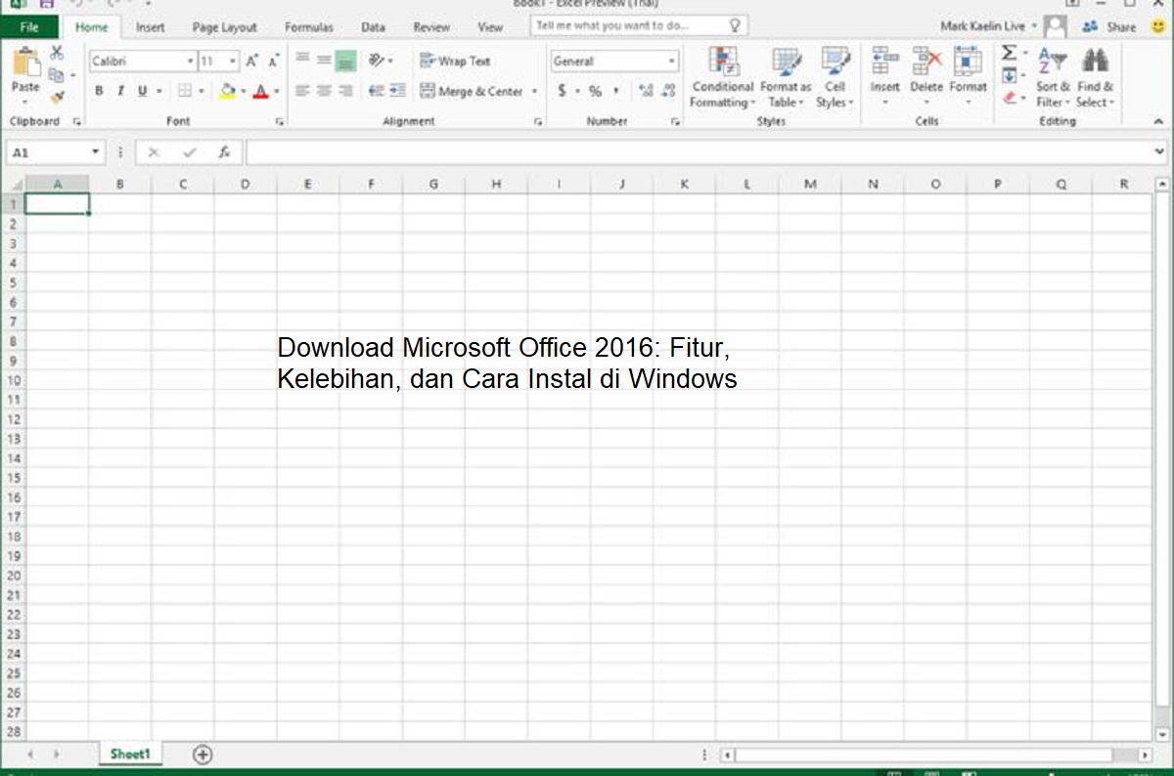Toggle Wrap Text for the cell
Image resolution: width=1174 pixels, height=776 pixels.
click(x=455, y=61)
